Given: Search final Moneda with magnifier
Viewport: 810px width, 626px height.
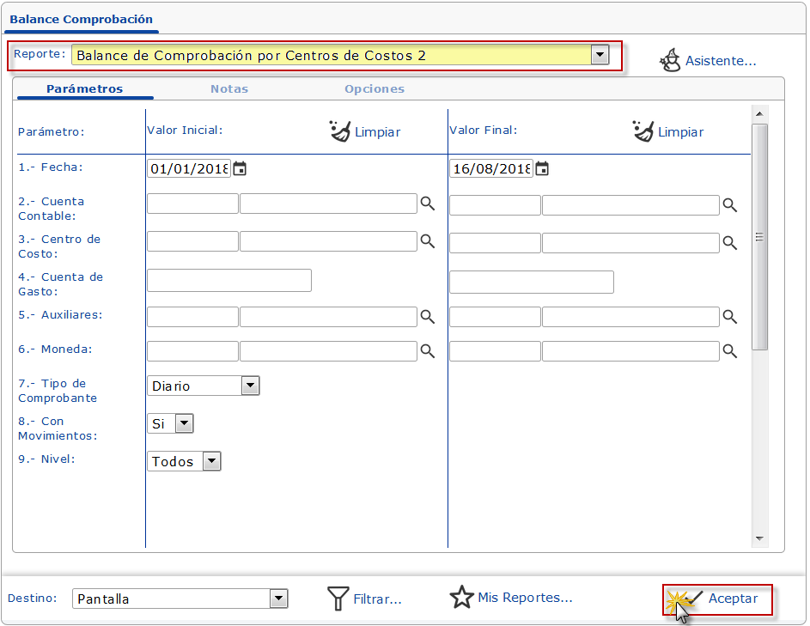Looking at the screenshot, I should pyautogui.click(x=729, y=351).
